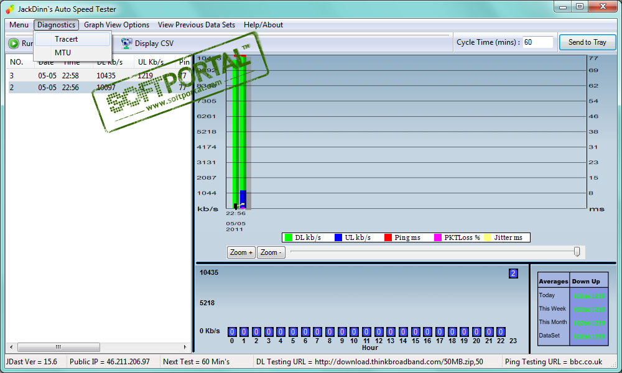Click the hour 22 value box
This screenshot has height=373, width=622.
[501, 332]
